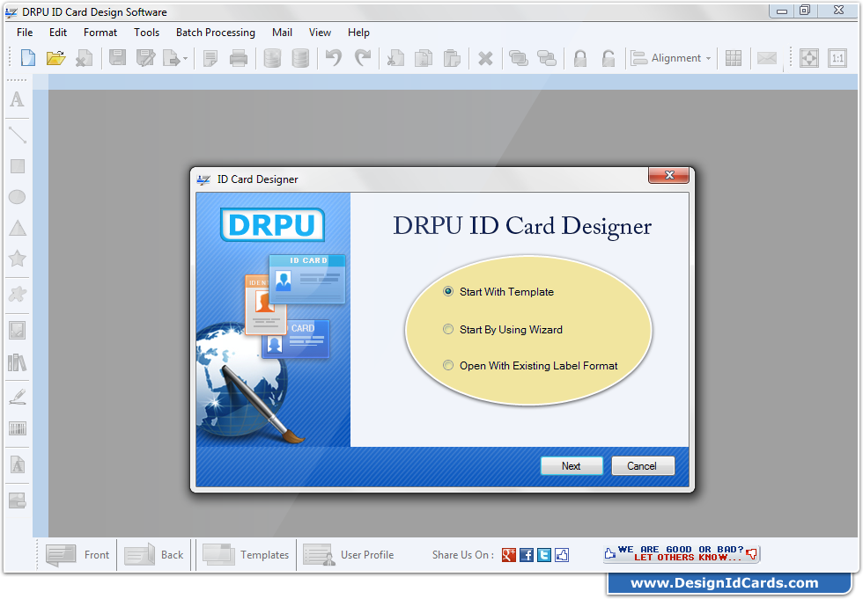This screenshot has height=599, width=863.
Task: Click the Next button in dialog
Action: coord(572,466)
